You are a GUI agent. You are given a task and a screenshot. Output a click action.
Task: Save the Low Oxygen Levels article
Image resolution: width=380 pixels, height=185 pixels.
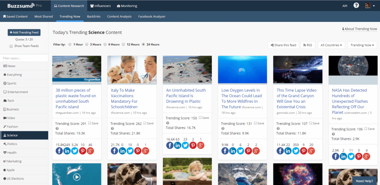point(259,123)
